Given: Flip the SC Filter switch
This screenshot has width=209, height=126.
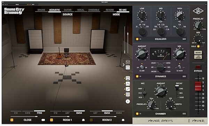Looking at the screenshot, I should (x=179, y=67).
